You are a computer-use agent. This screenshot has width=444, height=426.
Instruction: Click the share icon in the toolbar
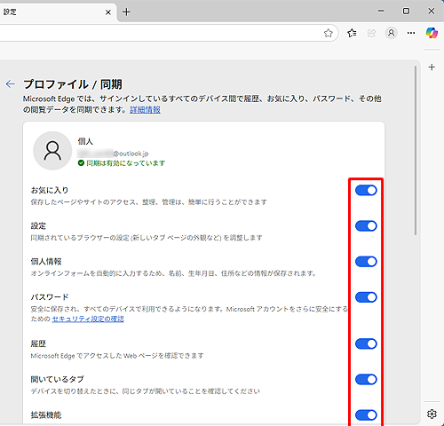tap(371, 33)
